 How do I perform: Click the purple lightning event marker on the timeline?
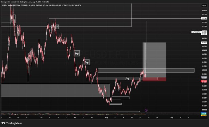tap(146, 110)
